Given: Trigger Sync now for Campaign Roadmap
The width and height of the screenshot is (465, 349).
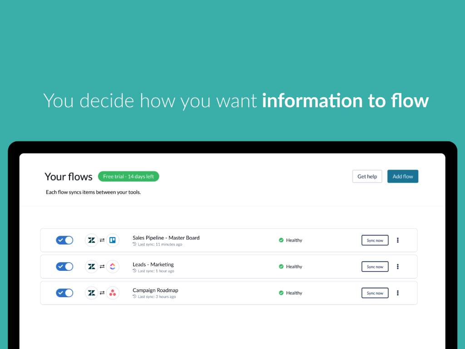Looking at the screenshot, I should (375, 293).
